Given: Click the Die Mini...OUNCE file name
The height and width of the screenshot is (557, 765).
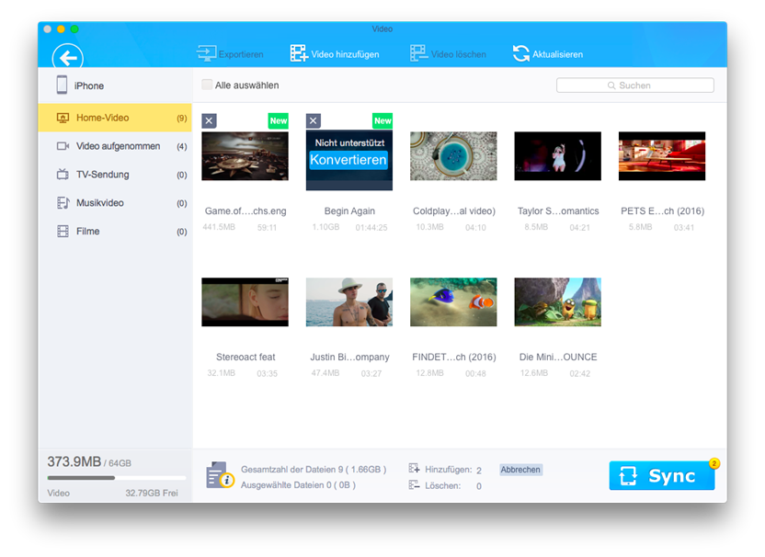Looking at the screenshot, I should [558, 357].
